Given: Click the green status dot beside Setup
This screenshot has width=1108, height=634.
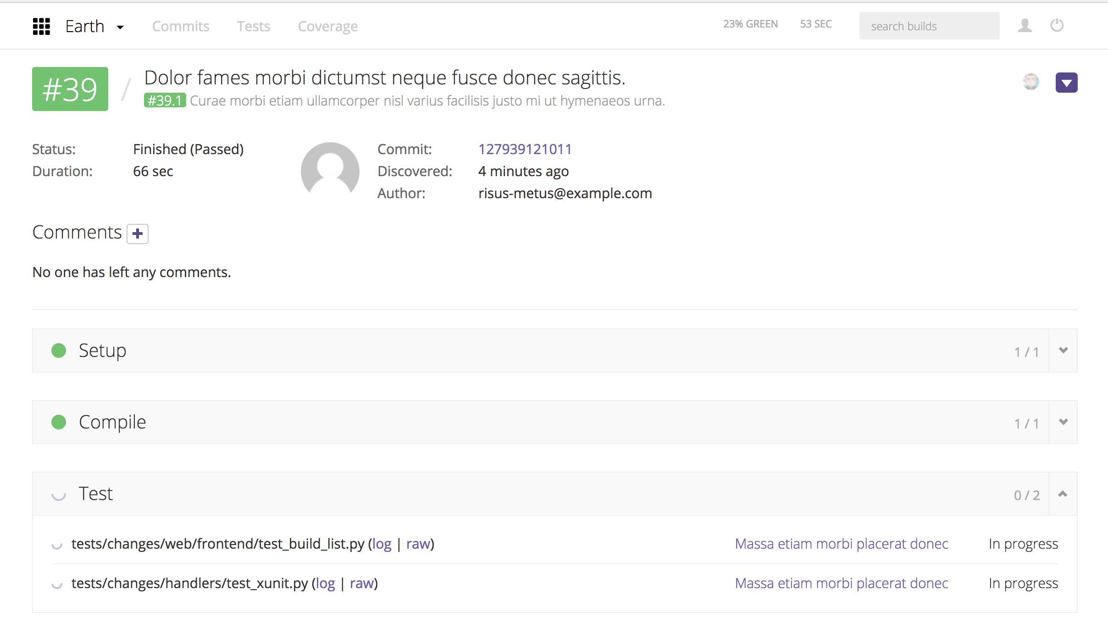Looking at the screenshot, I should [x=58, y=351].
